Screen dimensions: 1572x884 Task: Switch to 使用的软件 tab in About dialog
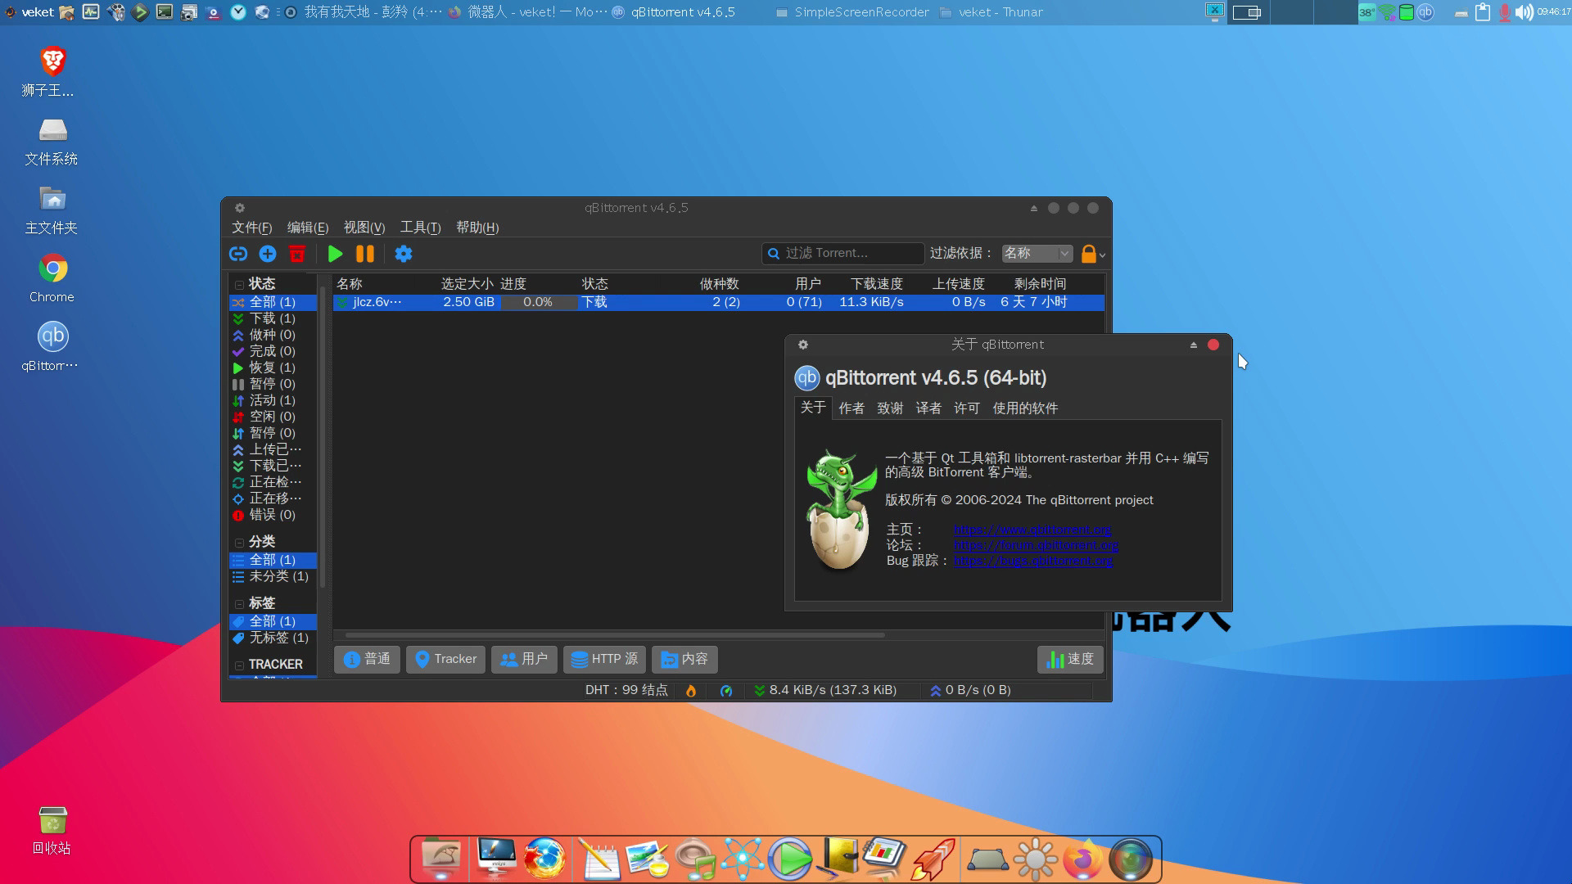pos(1025,408)
